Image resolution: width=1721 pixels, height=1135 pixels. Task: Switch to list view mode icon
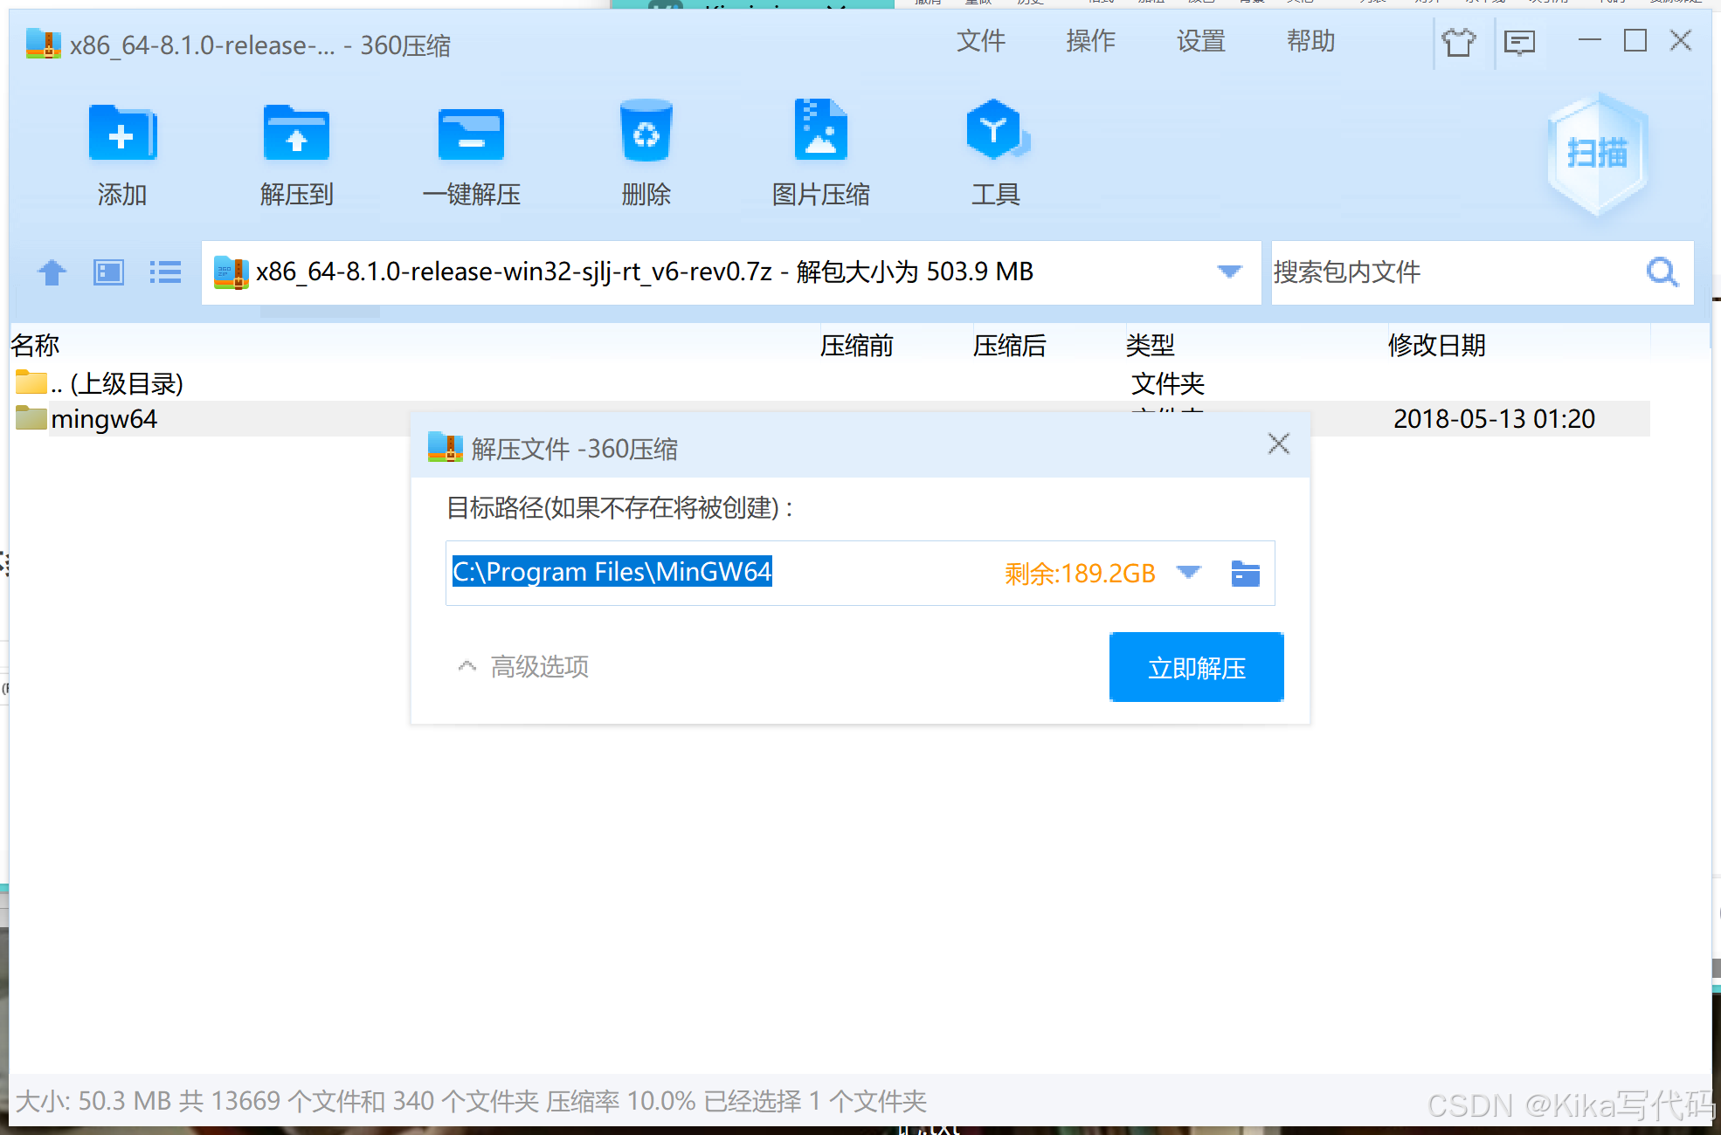[x=165, y=272]
